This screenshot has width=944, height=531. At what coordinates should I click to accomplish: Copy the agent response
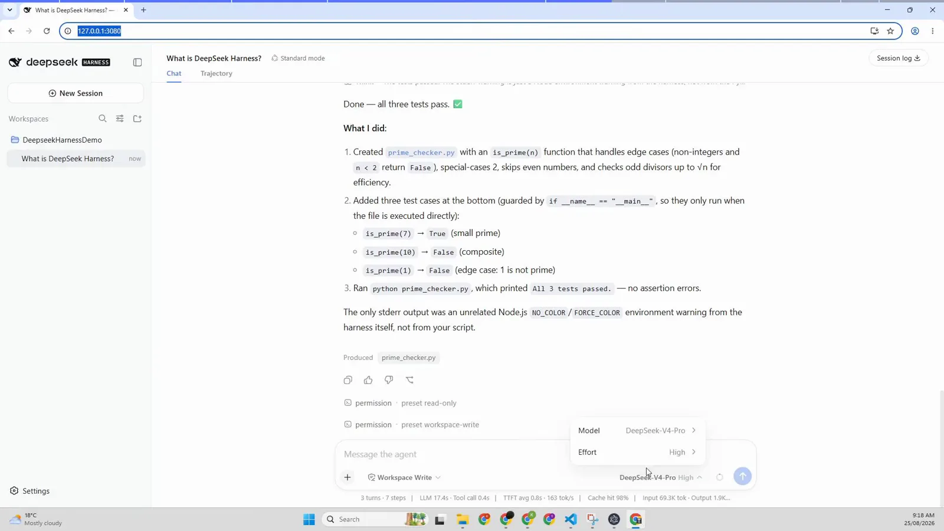coord(348,380)
